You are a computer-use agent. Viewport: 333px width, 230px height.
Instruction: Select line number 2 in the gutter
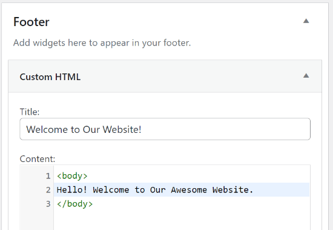click(48, 190)
